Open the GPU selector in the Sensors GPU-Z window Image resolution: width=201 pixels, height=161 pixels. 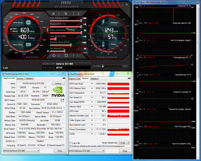click(86, 151)
